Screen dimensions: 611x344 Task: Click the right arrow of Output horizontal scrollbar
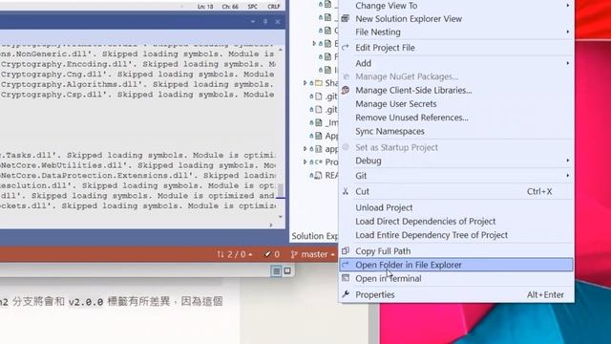point(271,226)
